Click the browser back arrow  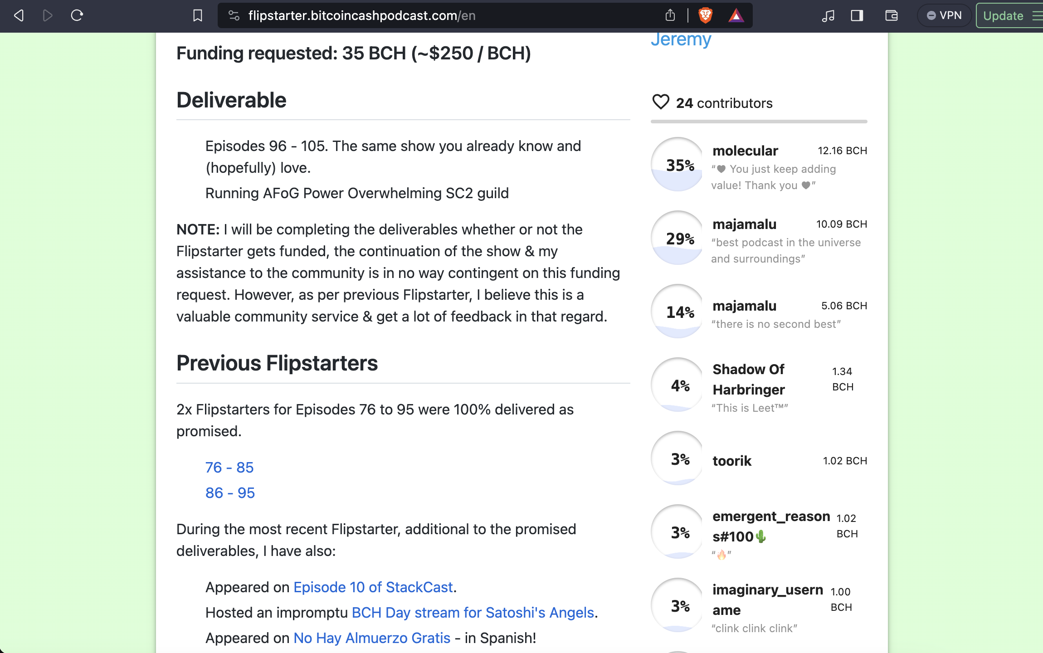click(x=19, y=15)
